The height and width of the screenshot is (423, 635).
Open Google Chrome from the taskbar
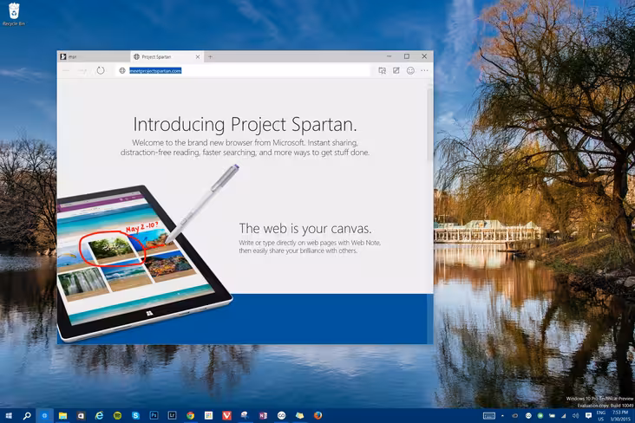(x=190, y=416)
